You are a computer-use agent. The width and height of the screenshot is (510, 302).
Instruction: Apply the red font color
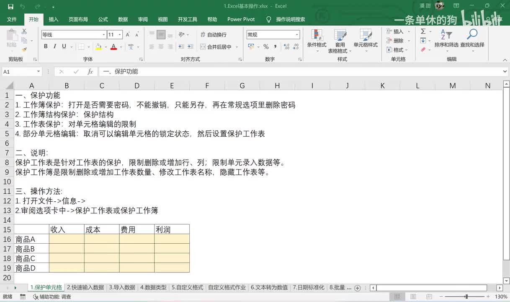[x=113, y=47]
